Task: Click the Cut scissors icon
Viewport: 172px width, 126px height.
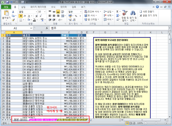Action: (13, 12)
